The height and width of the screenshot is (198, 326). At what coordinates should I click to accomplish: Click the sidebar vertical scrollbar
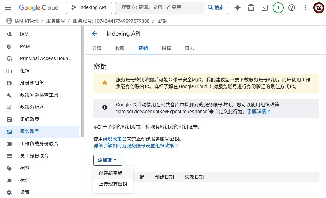pyautogui.click(x=83, y=82)
